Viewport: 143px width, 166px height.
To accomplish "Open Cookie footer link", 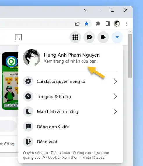I will point(54,157).
